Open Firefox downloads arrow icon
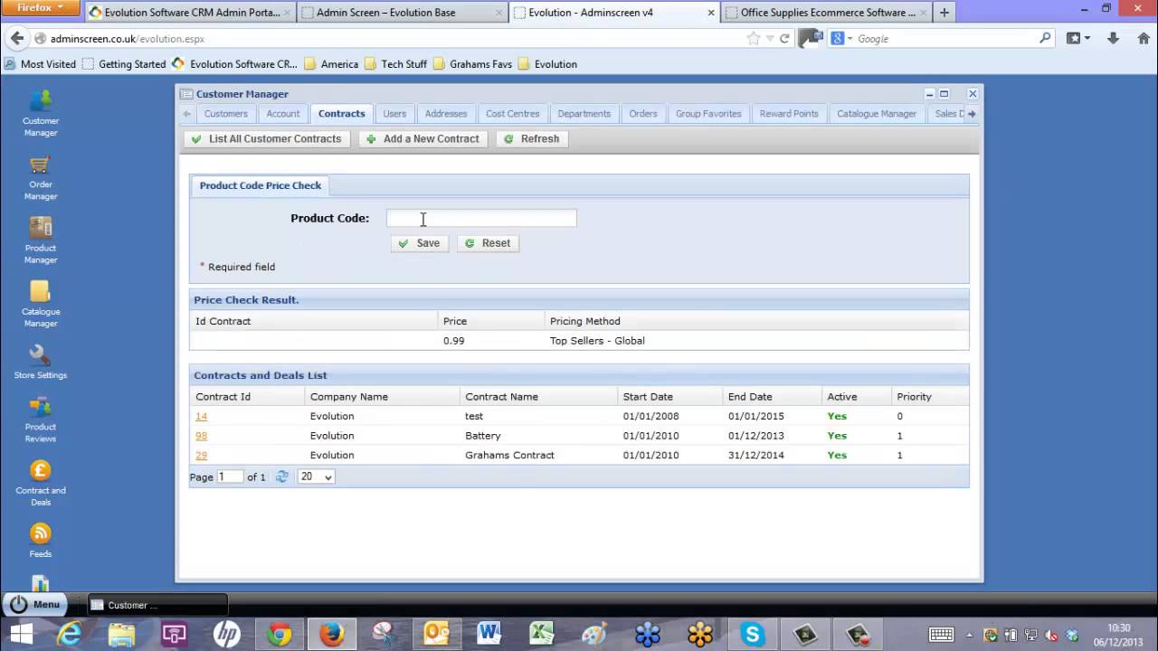Image resolution: width=1158 pixels, height=651 pixels. (1114, 39)
